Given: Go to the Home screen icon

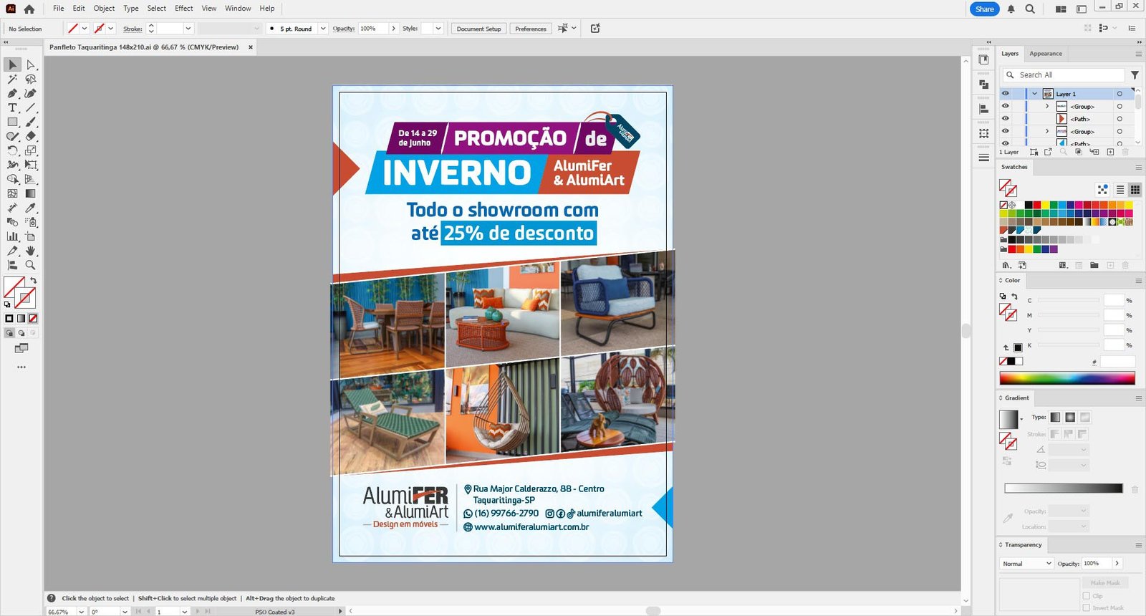Looking at the screenshot, I should [x=29, y=9].
